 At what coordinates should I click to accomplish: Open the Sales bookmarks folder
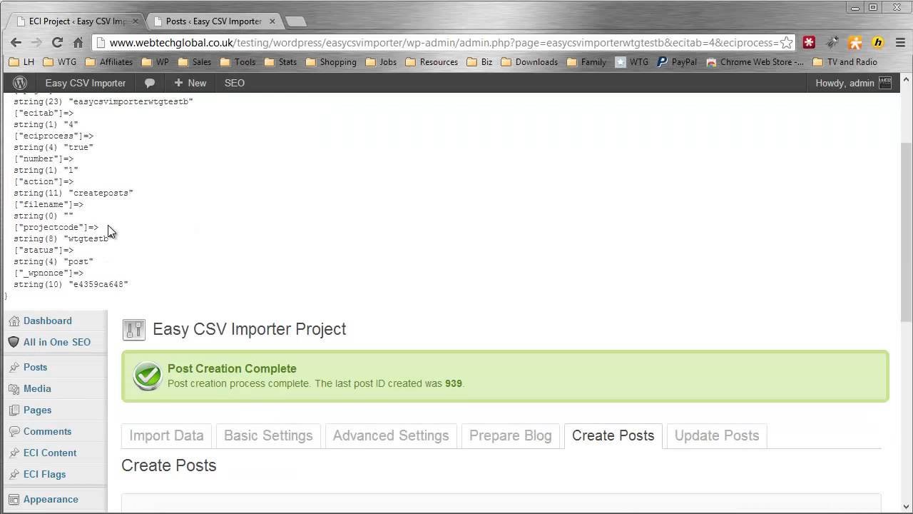(195, 62)
